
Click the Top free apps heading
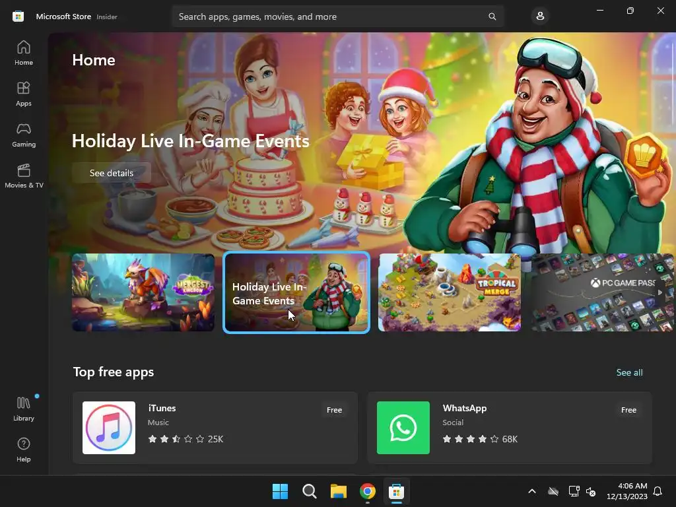click(x=114, y=372)
